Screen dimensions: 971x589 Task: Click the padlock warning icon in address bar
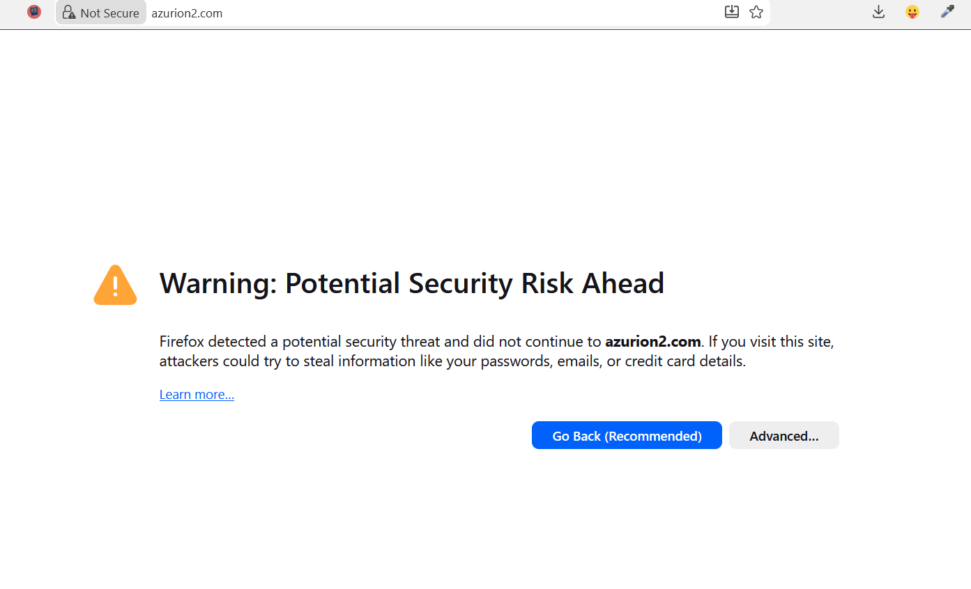point(68,13)
